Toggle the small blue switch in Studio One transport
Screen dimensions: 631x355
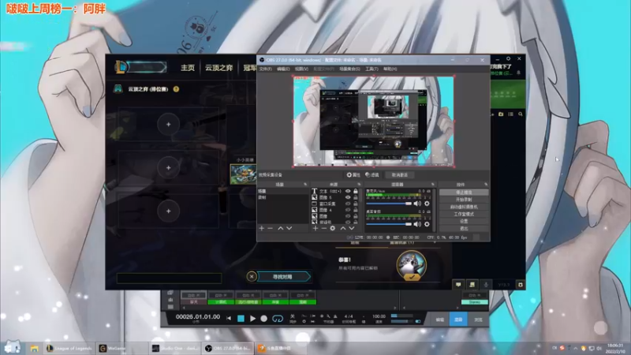pos(418,321)
